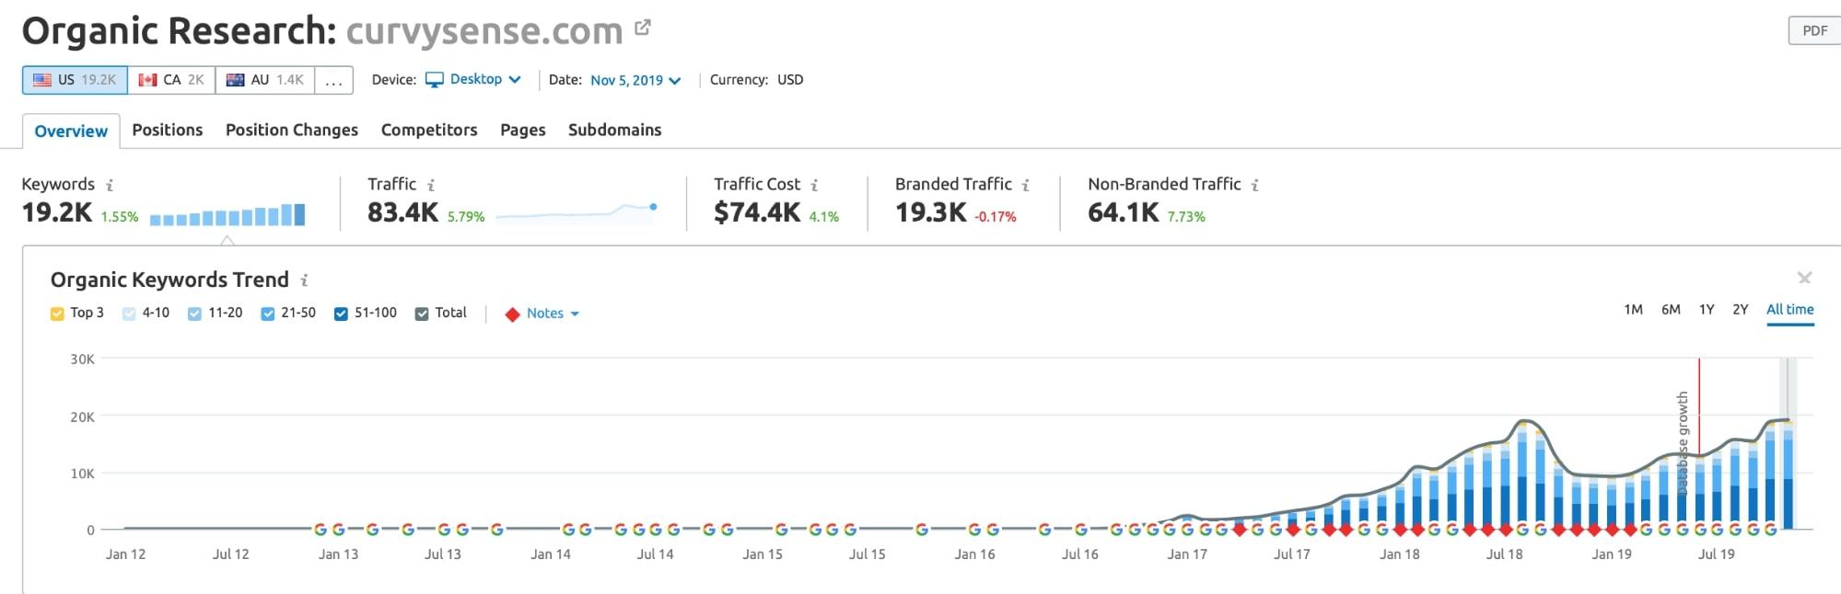Toggle the Total line checkbox
The image size is (1841, 594).
point(422,314)
